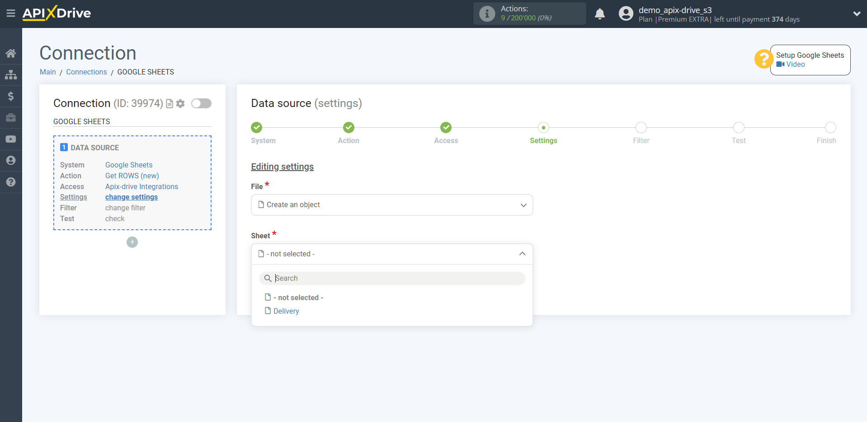The height and width of the screenshot is (422, 867).
Task: Open the billing dollar sidebar icon
Action: [x=11, y=96]
